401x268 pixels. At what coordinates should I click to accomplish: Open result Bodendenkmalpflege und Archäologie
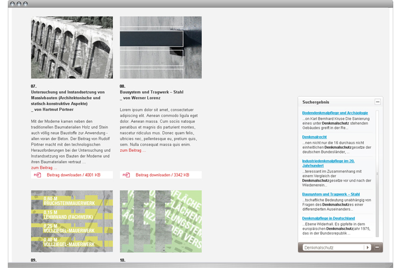pyautogui.click(x=335, y=113)
